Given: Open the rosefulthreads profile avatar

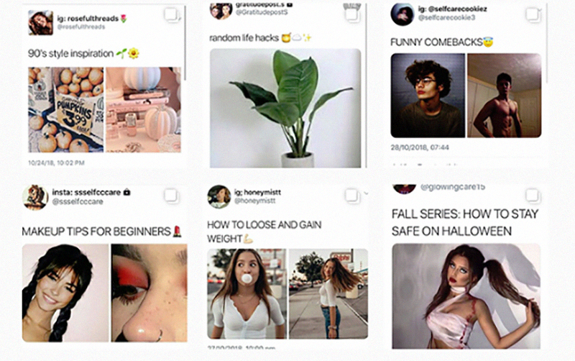Looking at the screenshot, I should tap(41, 23).
